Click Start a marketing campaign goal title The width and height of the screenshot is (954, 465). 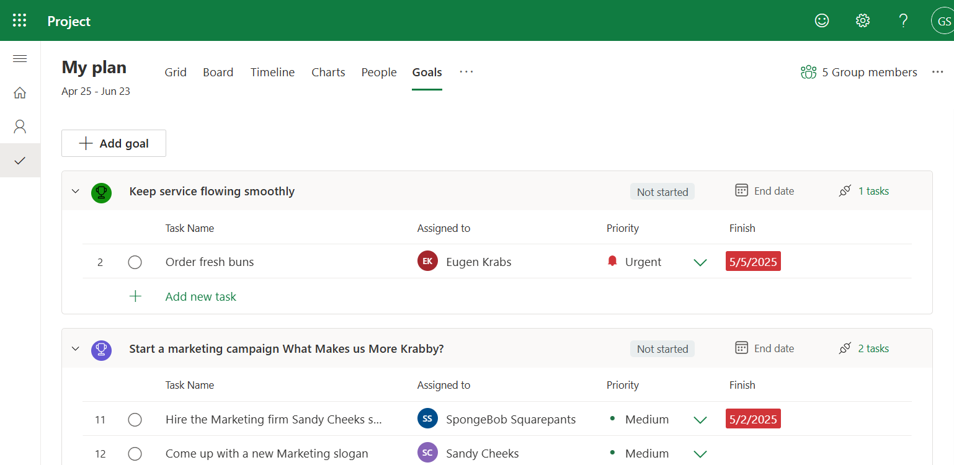[x=287, y=348]
